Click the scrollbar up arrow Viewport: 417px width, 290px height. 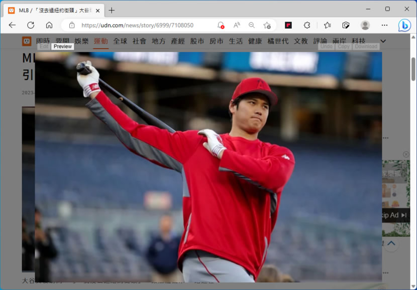[413, 37]
